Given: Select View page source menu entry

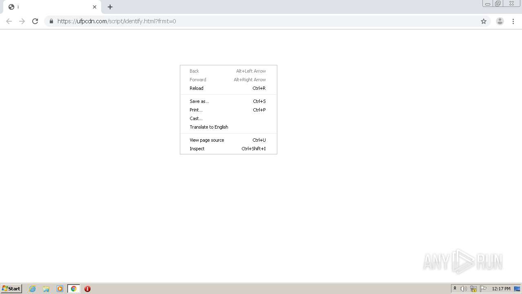Looking at the screenshot, I should [x=228, y=140].
